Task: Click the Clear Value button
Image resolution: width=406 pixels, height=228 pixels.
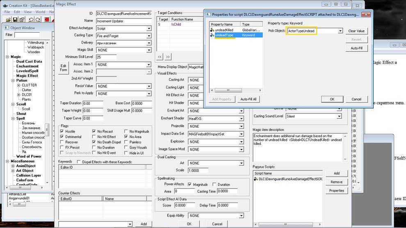Action: pos(356,31)
